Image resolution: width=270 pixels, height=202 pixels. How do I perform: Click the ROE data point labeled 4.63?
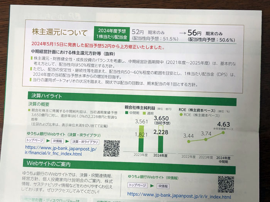[223, 134]
